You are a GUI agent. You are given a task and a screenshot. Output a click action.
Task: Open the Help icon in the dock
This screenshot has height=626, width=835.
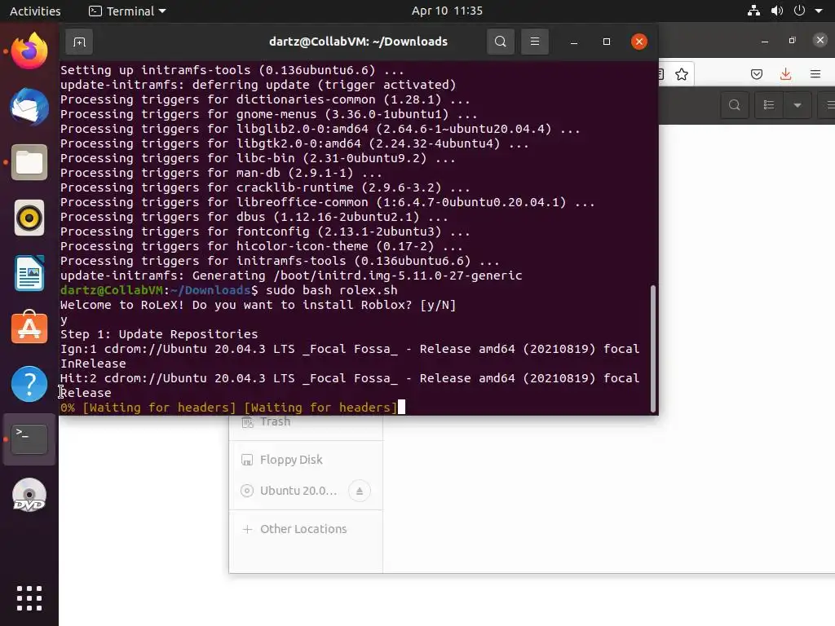point(29,384)
